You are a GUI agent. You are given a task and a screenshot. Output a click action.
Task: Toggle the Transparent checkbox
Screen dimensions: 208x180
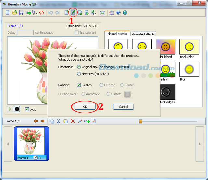[77, 33]
